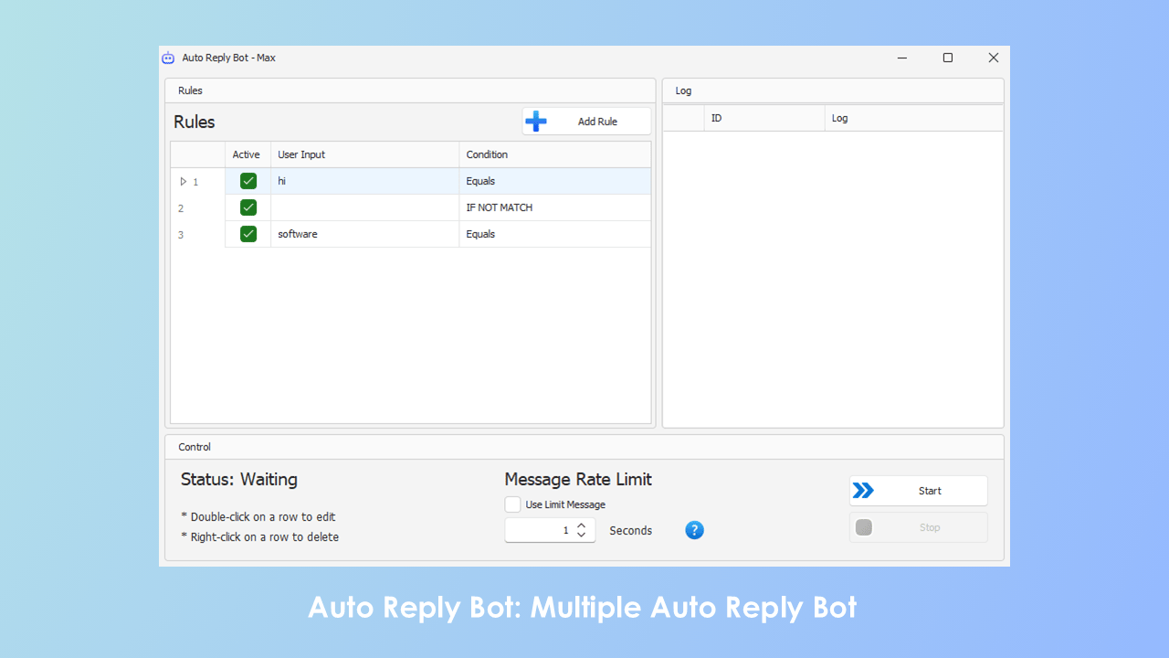Toggle the Active checkbox for the "hi" rule
This screenshot has width=1169, height=658.
click(x=247, y=180)
